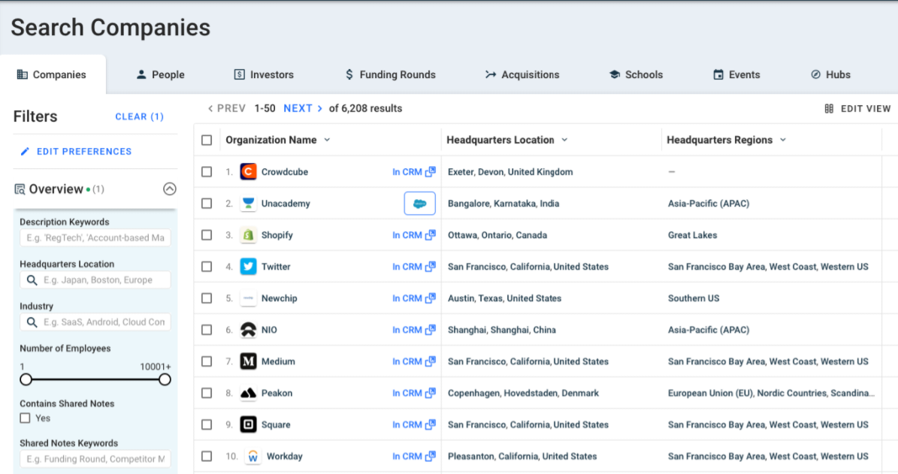The height and width of the screenshot is (474, 898).
Task: Click the Industry filter input field
Action: 95,322
